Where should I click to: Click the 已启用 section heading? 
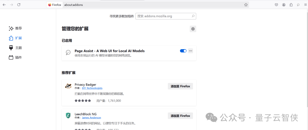click(67, 41)
